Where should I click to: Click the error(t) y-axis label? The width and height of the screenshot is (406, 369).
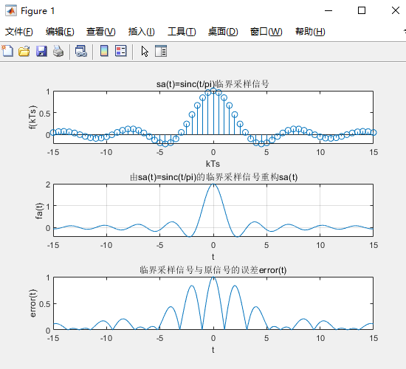[33, 303]
